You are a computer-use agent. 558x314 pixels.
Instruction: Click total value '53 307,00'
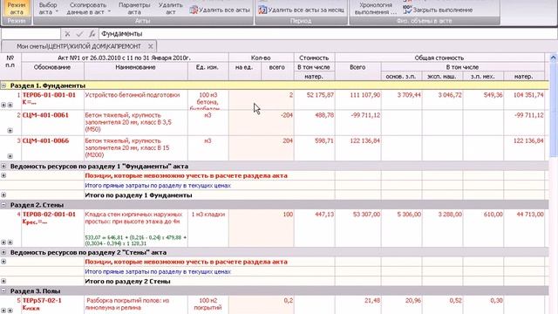(x=366, y=215)
